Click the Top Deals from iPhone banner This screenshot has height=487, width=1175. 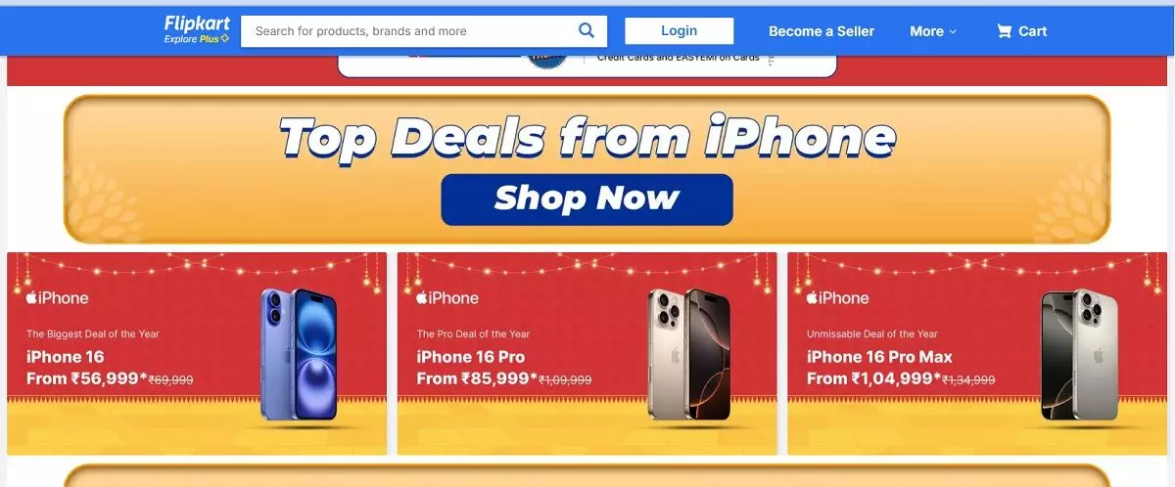click(x=587, y=168)
